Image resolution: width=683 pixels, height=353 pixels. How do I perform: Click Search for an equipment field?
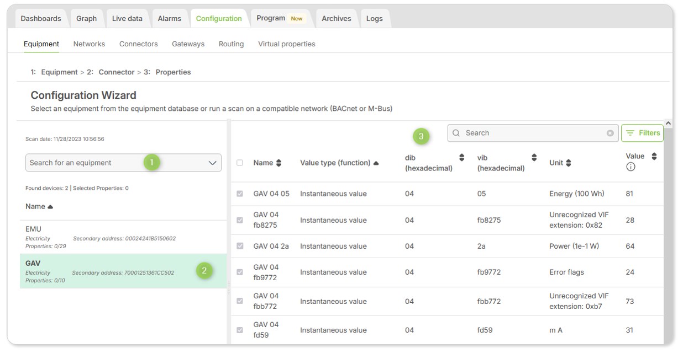pos(123,163)
